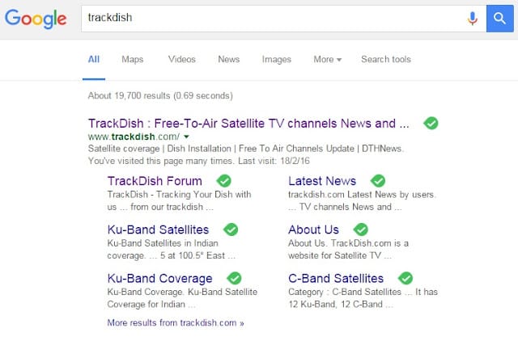Viewport: 518px width, 341px height.
Task: Click green checkmark next to TrackDish Forum
Action: coord(224,180)
